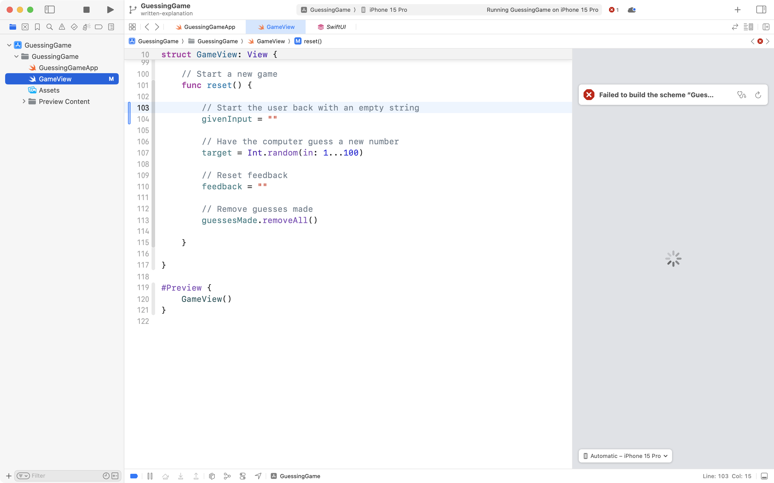The image size is (774, 483).
Task: Open the Automatic – iPhone 15 Pro device picker
Action: click(x=625, y=456)
